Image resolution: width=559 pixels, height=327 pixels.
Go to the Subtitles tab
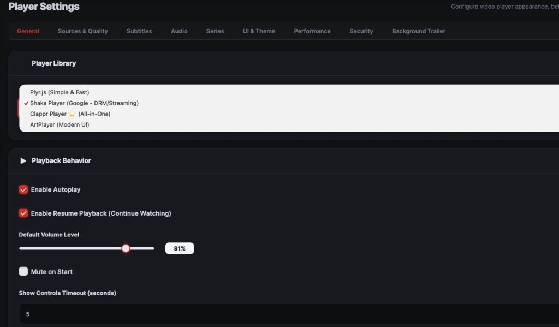[139, 31]
